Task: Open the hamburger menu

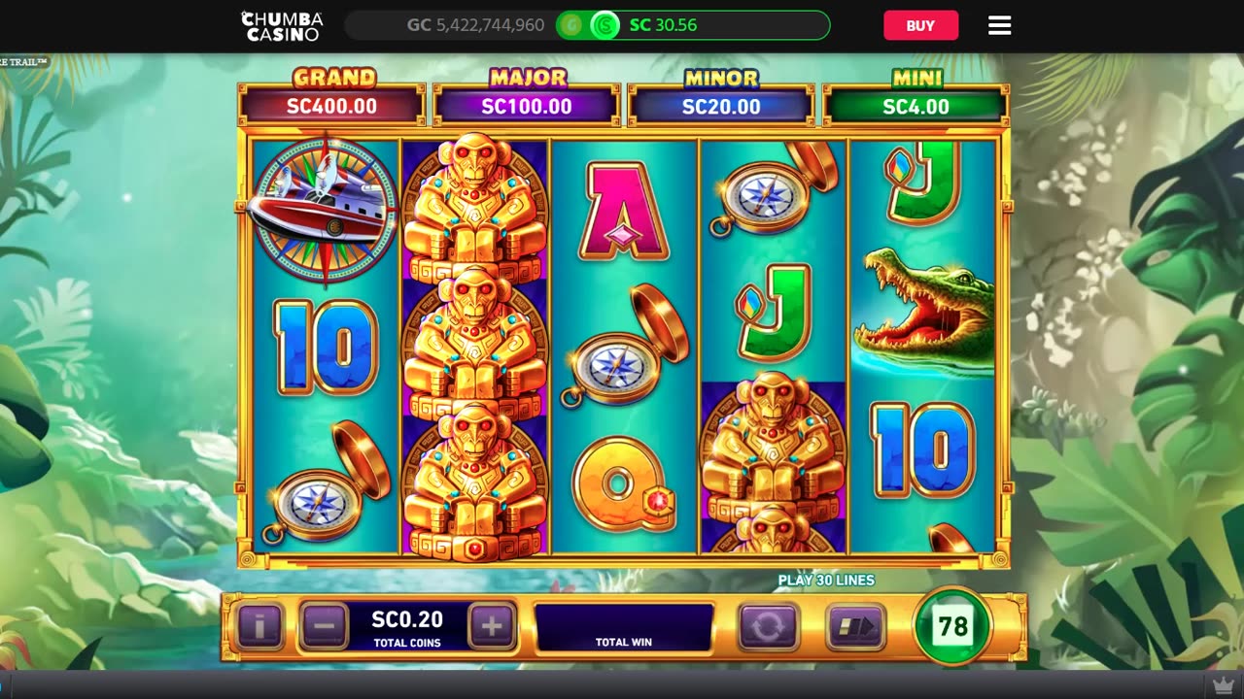Action: [x=1000, y=25]
